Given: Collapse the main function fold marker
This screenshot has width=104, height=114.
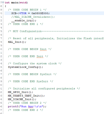Looking at the screenshot, I should (x=3, y=2).
